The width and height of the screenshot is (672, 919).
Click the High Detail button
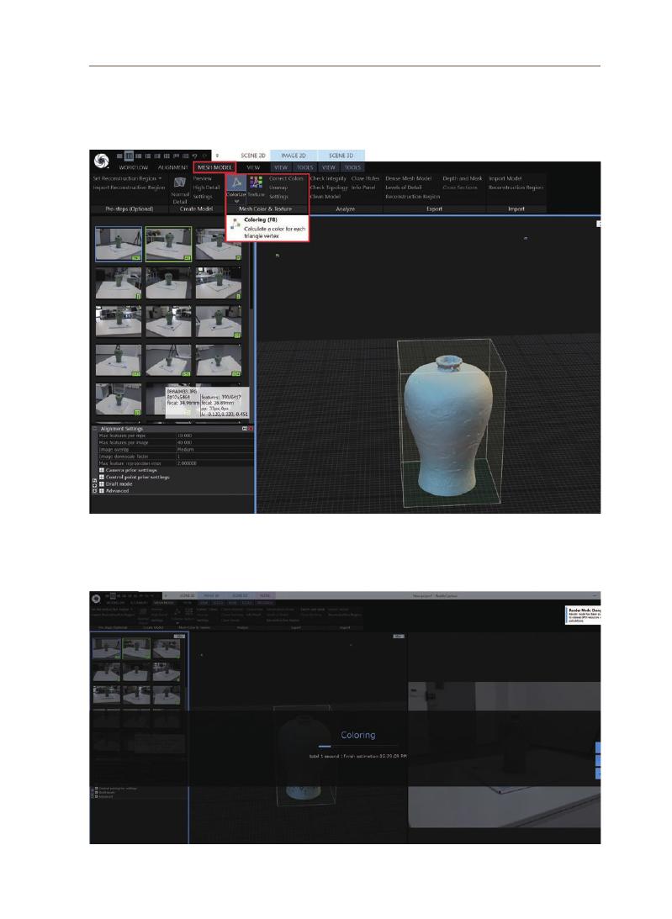[x=206, y=187]
